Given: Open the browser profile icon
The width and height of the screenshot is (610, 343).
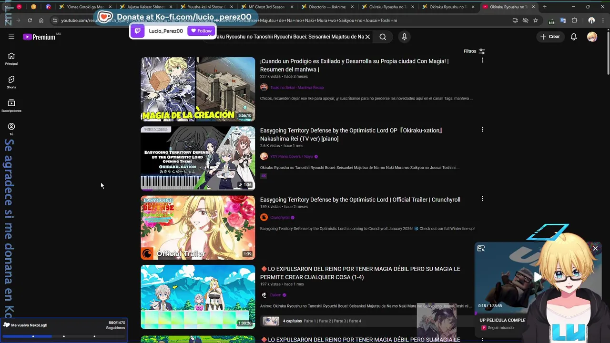Looking at the screenshot, I should pyautogui.click(x=591, y=20).
